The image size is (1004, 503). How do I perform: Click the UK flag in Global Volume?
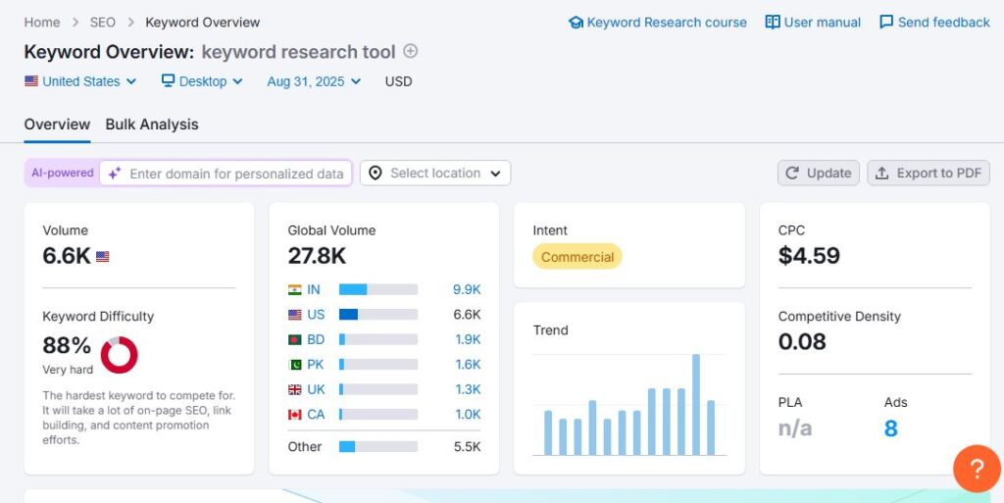294,389
